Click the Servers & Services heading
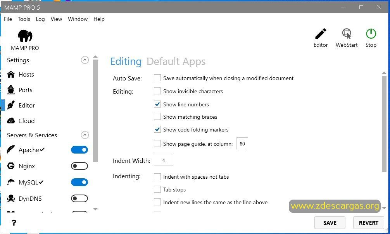The width and height of the screenshot is (390, 234). (32, 135)
